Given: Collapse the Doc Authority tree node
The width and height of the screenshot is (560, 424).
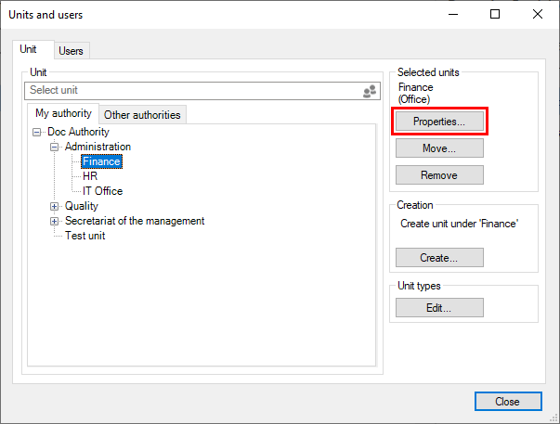Looking at the screenshot, I should click(37, 132).
